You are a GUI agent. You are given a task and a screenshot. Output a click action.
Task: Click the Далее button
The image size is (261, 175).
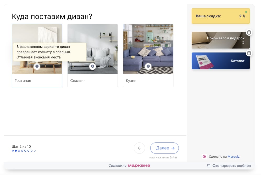pos(164,148)
